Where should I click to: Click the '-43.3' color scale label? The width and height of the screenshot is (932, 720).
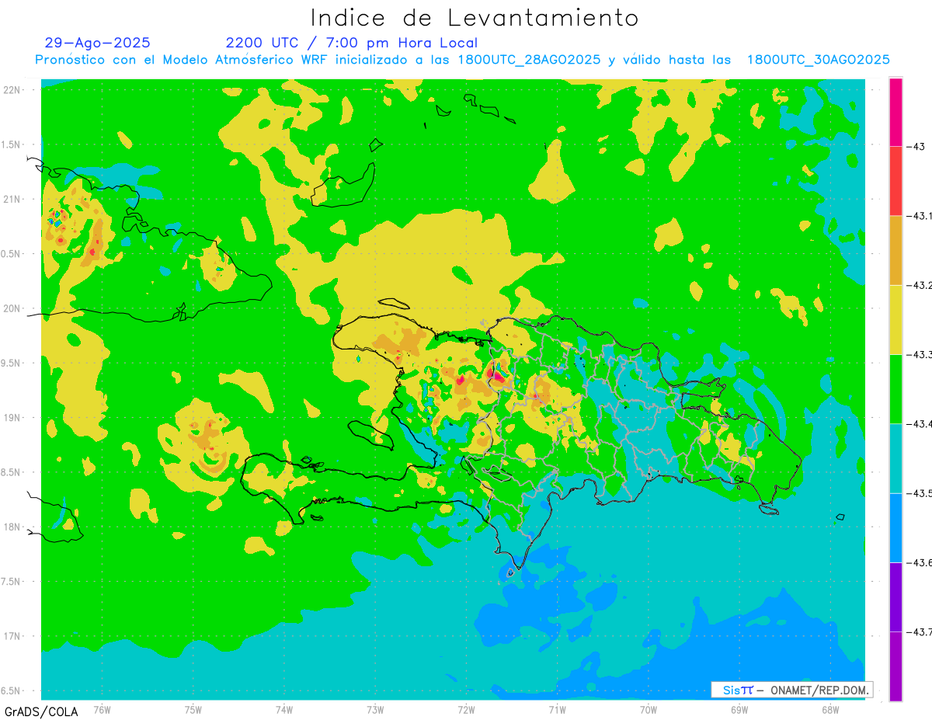(x=920, y=354)
